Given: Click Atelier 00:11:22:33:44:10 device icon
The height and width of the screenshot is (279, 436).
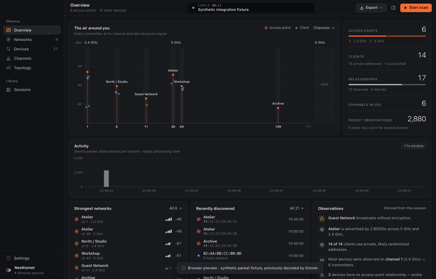Looking at the screenshot, I should pos(199,231).
